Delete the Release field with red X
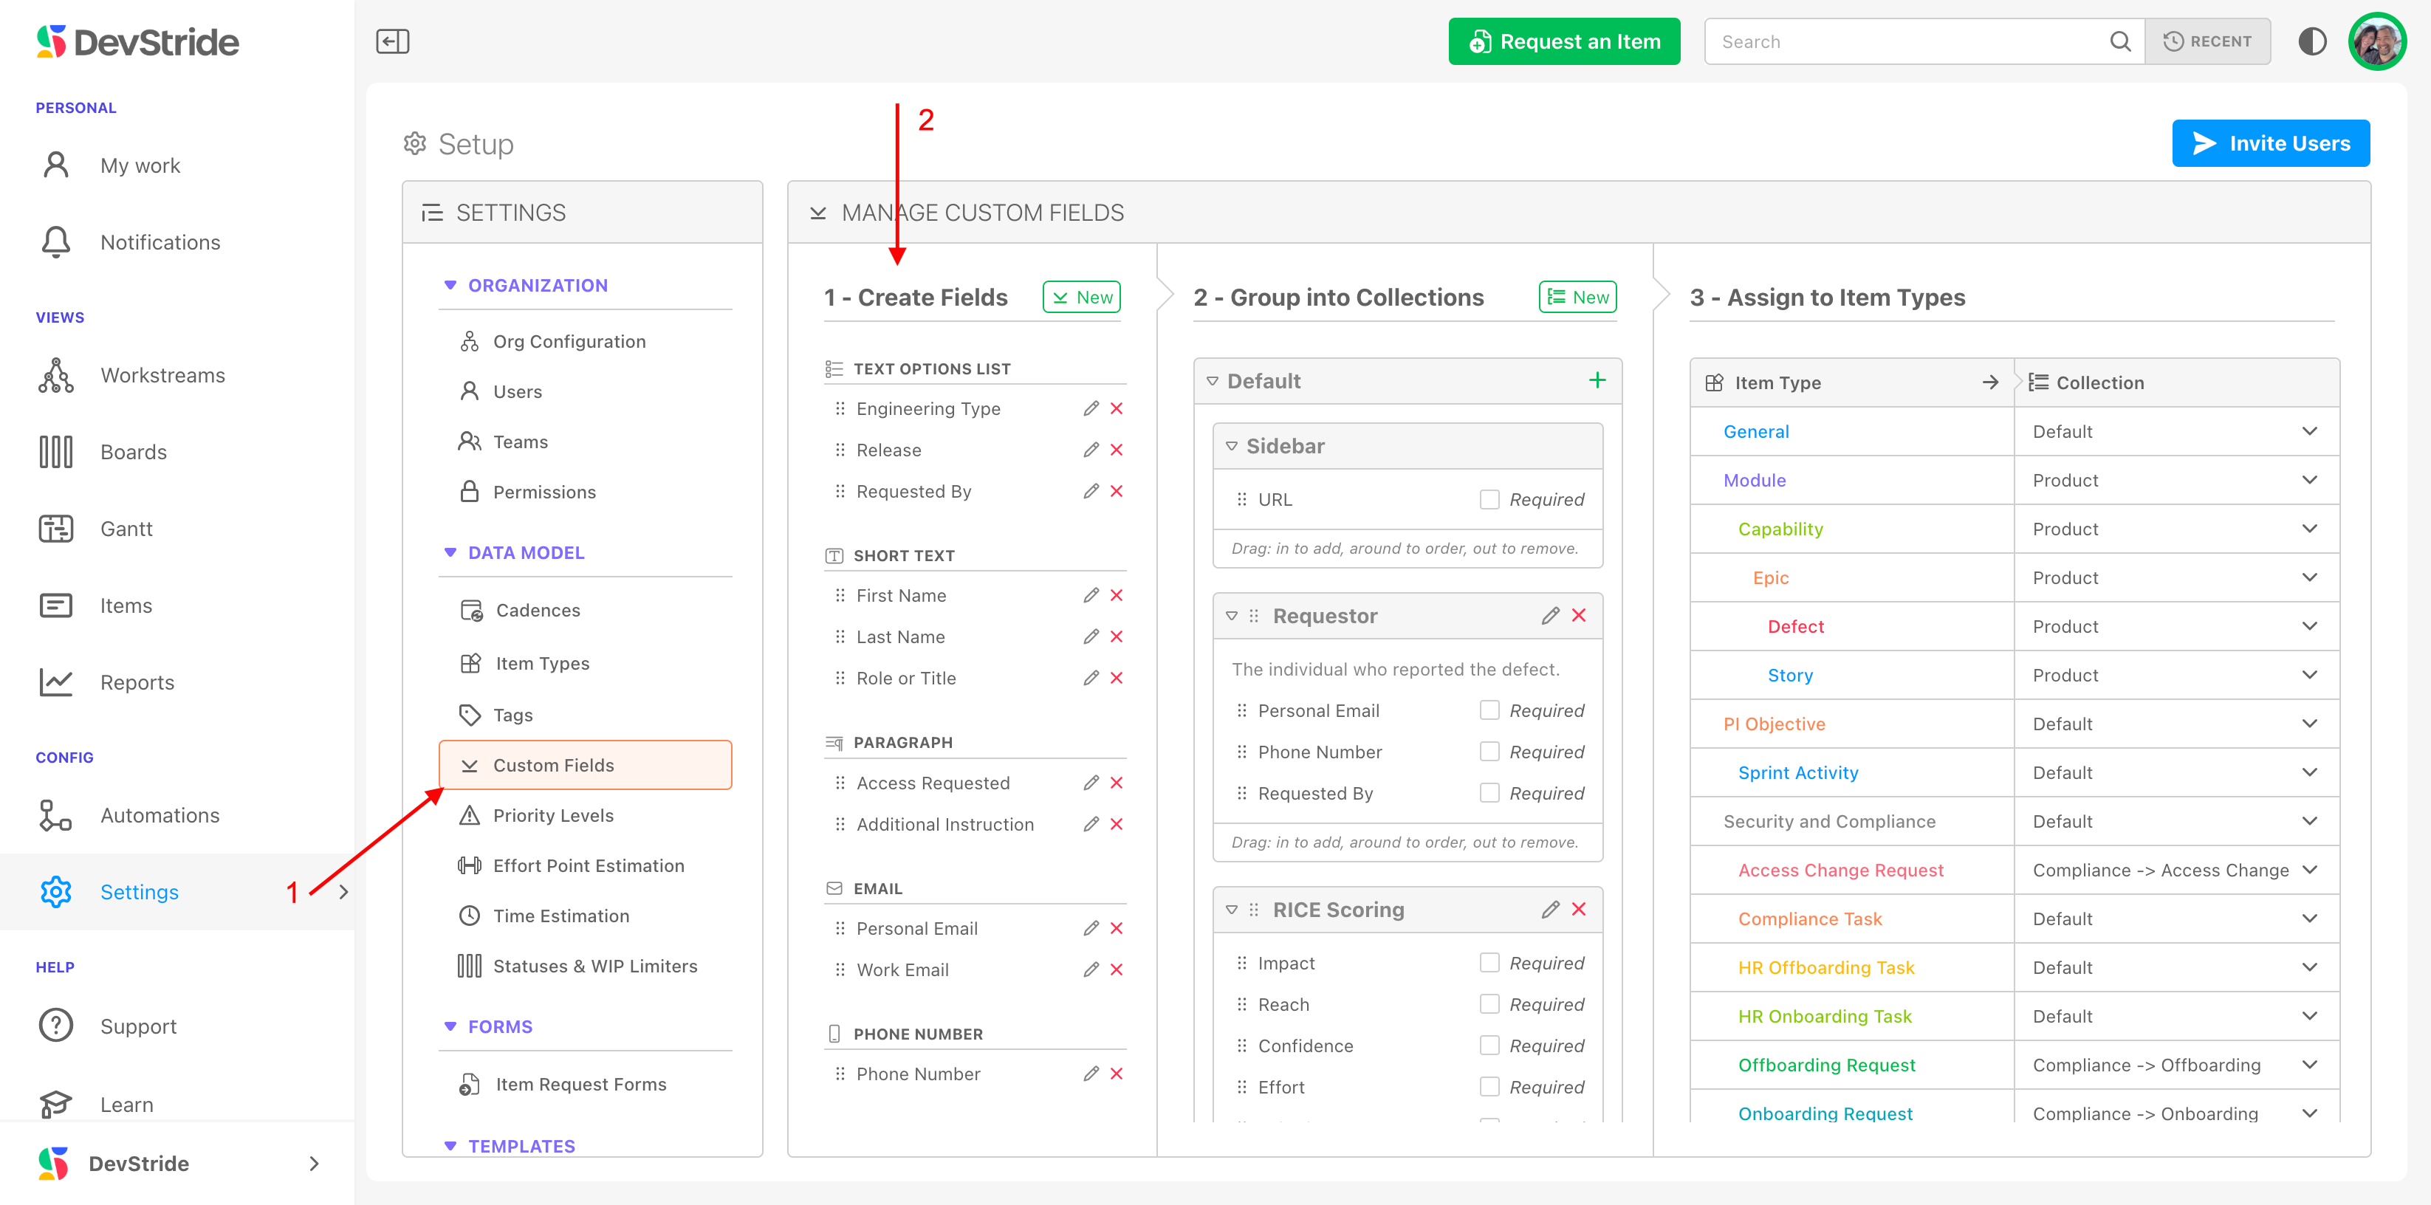This screenshot has height=1205, width=2431. (1117, 450)
